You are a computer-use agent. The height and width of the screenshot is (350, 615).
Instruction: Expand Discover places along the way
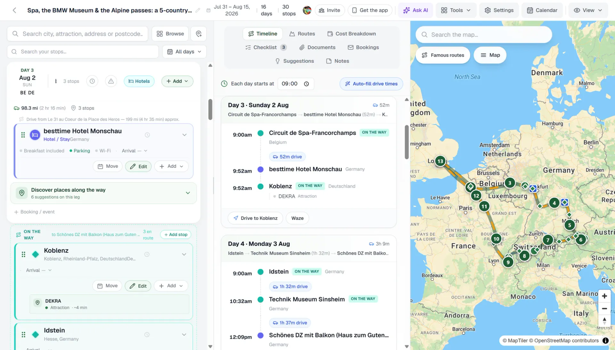point(188,193)
